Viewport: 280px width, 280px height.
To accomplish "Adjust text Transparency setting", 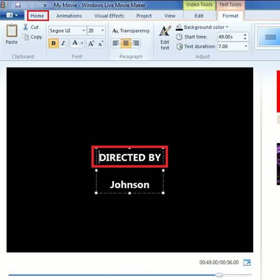I will [x=131, y=31].
